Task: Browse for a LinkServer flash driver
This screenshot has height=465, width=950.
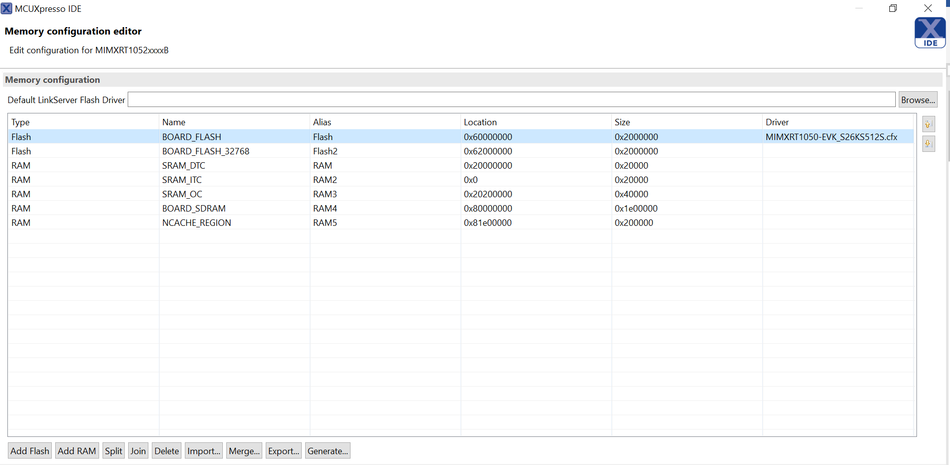Action: click(918, 99)
